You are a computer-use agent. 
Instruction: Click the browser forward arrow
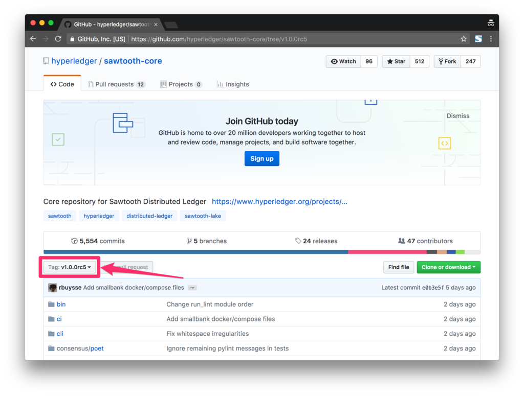click(x=46, y=39)
